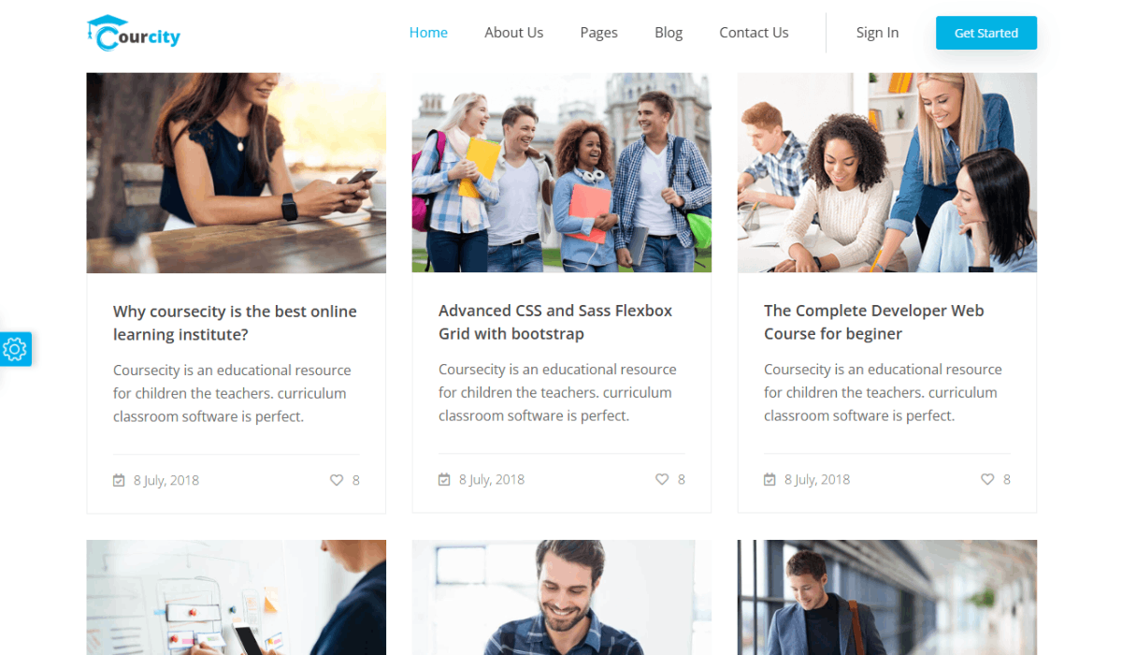Screen dimensions: 1122x655
Task: Click calendar icon on first blog card
Action: point(119,480)
